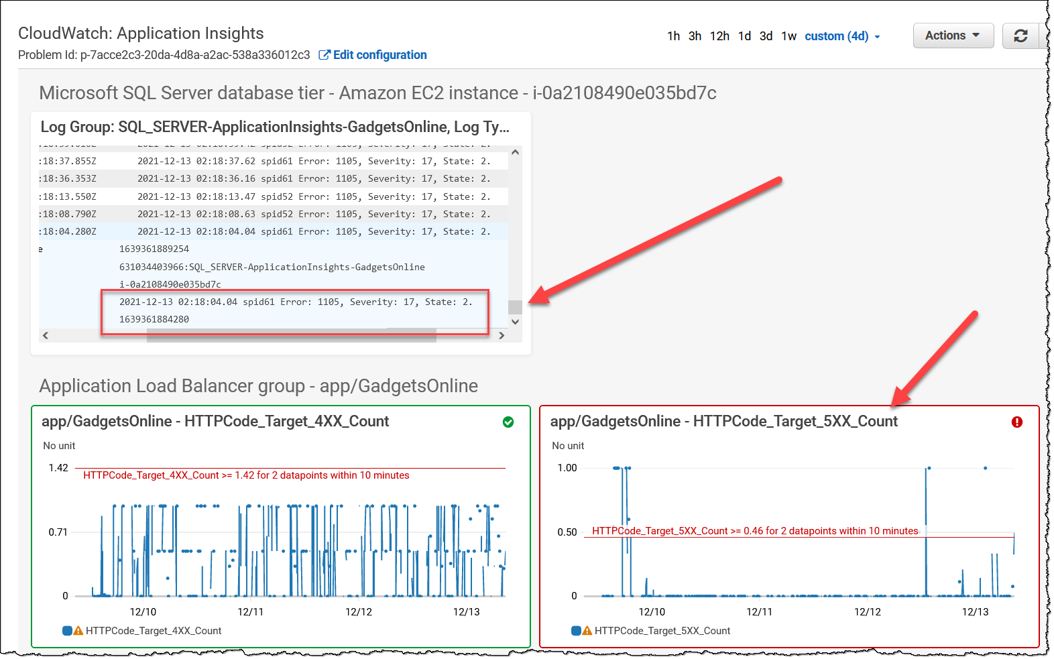Select log row with timestamp 02:18:13.47
This screenshot has height=659, width=1054.
[x=274, y=196]
